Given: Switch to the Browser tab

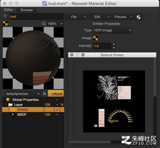Looking at the screenshot, I should tap(27, 10).
